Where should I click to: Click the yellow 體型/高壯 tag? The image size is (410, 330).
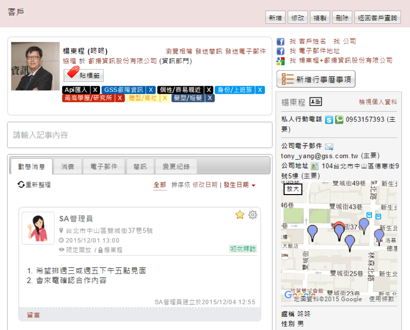coord(142,98)
